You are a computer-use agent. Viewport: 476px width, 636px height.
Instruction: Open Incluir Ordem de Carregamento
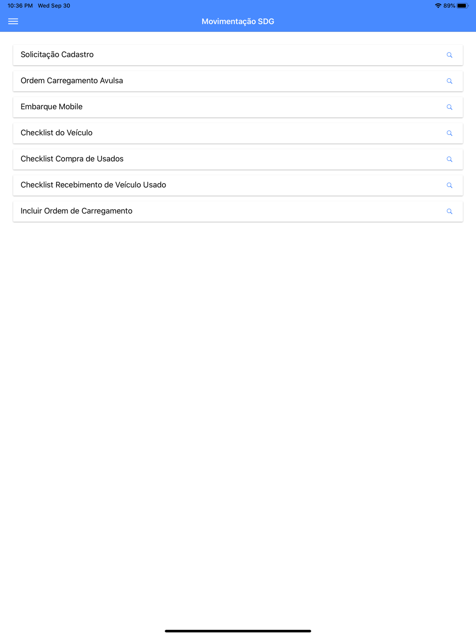click(x=77, y=211)
